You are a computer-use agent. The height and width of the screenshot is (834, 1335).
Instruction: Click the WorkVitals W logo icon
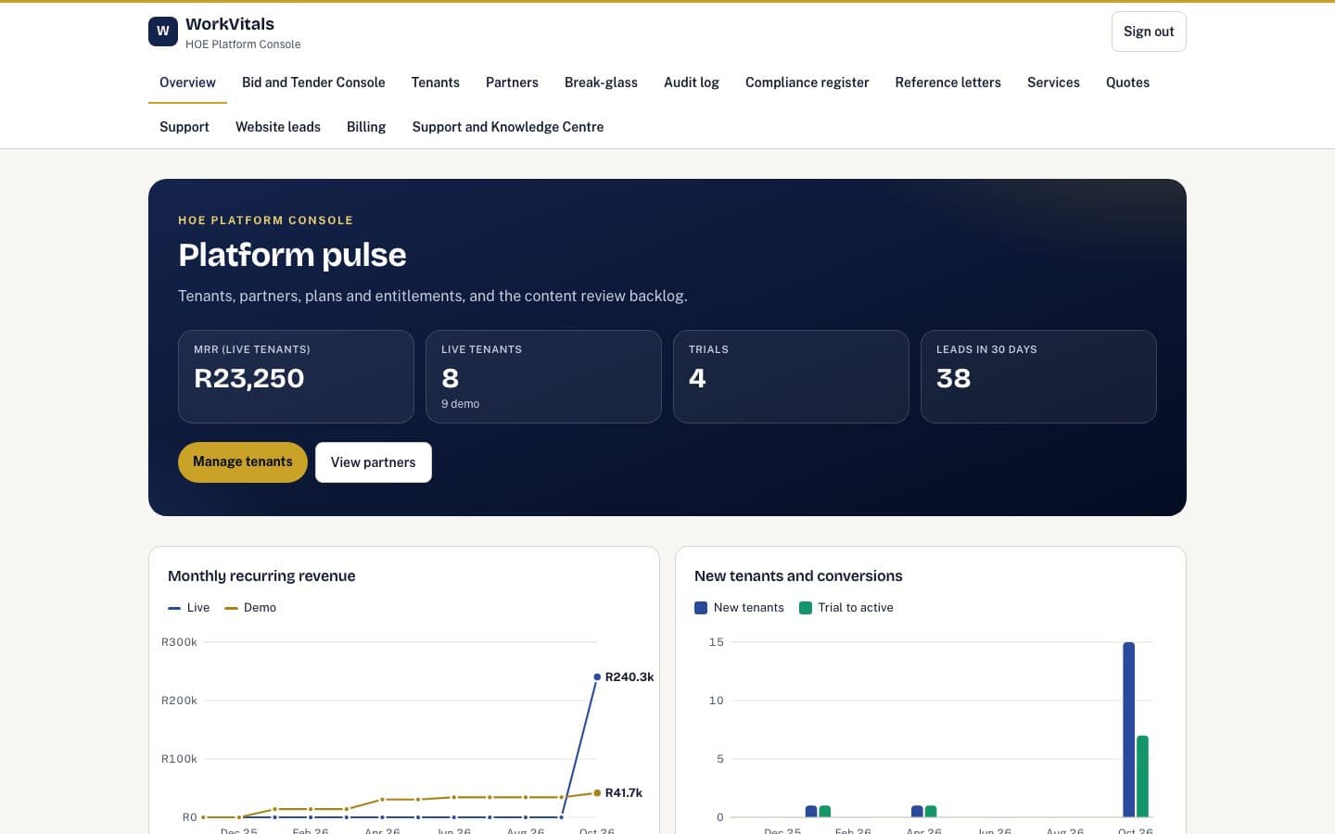163,32
